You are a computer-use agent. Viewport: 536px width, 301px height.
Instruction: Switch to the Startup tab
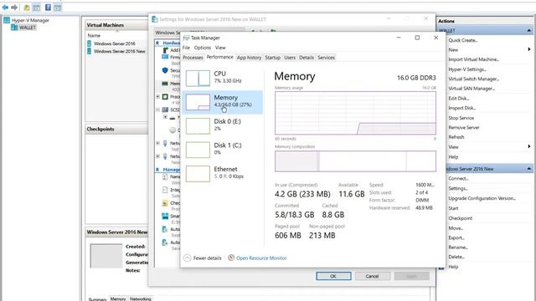272,58
